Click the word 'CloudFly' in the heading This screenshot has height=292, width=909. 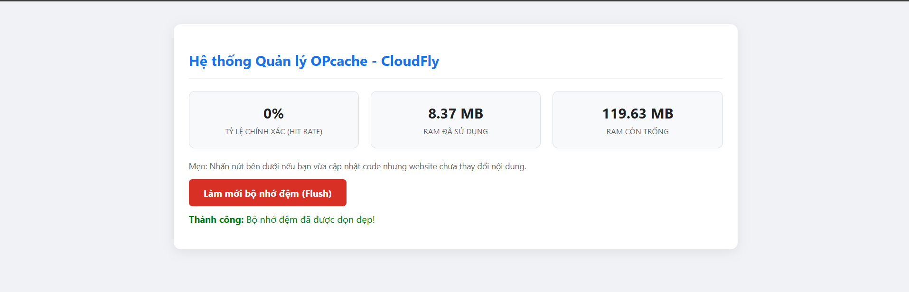pyautogui.click(x=410, y=61)
